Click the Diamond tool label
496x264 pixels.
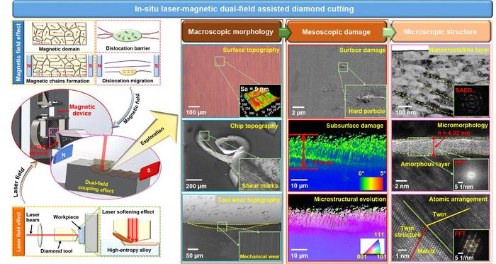[x=56, y=251]
